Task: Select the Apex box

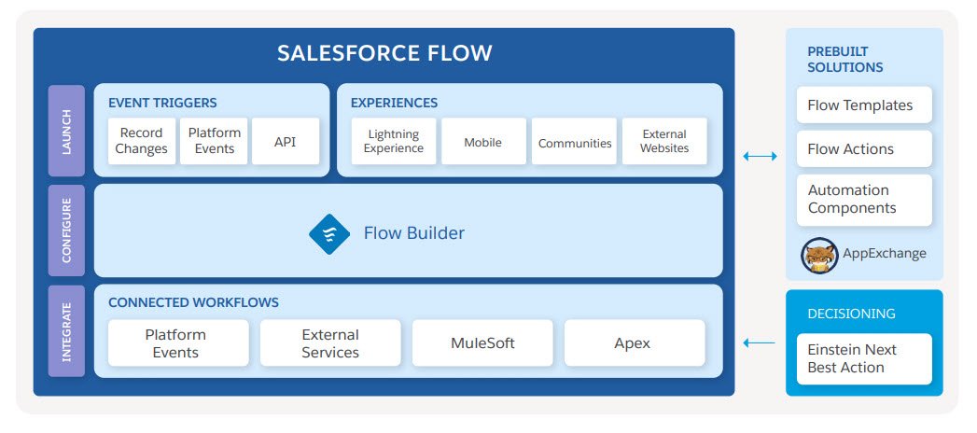Action: (635, 343)
